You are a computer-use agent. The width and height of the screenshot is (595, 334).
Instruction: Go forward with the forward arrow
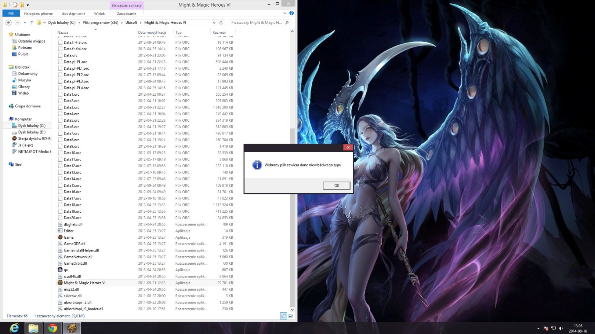[x=17, y=23]
